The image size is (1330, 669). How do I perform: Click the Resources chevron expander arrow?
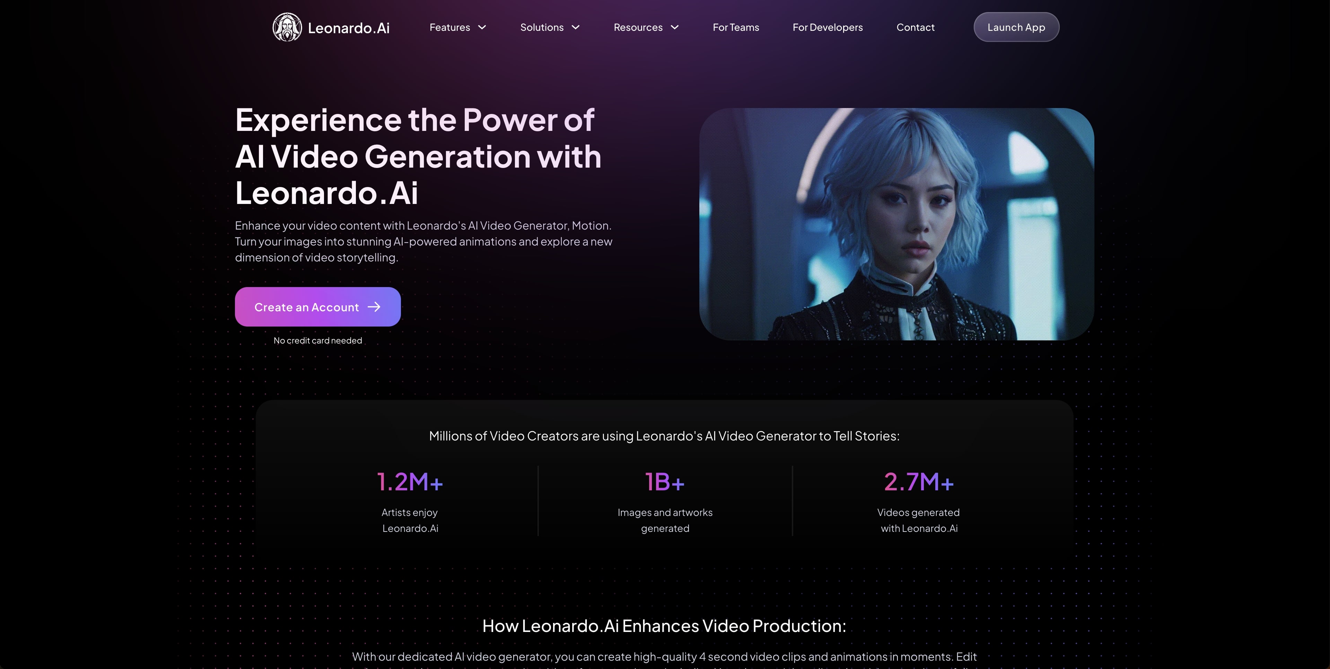[x=675, y=26]
